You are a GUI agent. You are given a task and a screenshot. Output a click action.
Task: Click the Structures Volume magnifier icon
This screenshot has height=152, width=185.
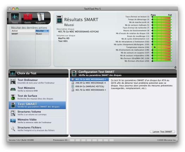tap(13, 113)
